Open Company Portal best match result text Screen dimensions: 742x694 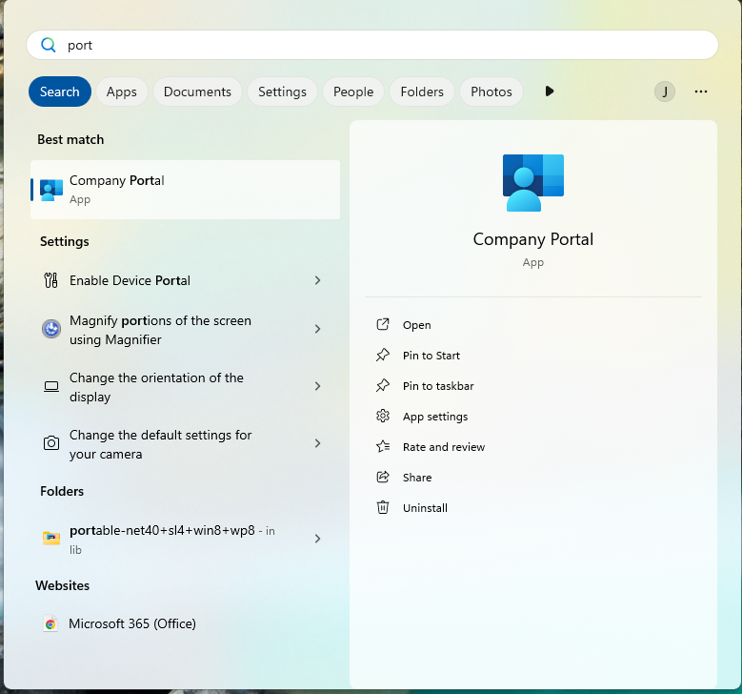pyautogui.click(x=116, y=180)
